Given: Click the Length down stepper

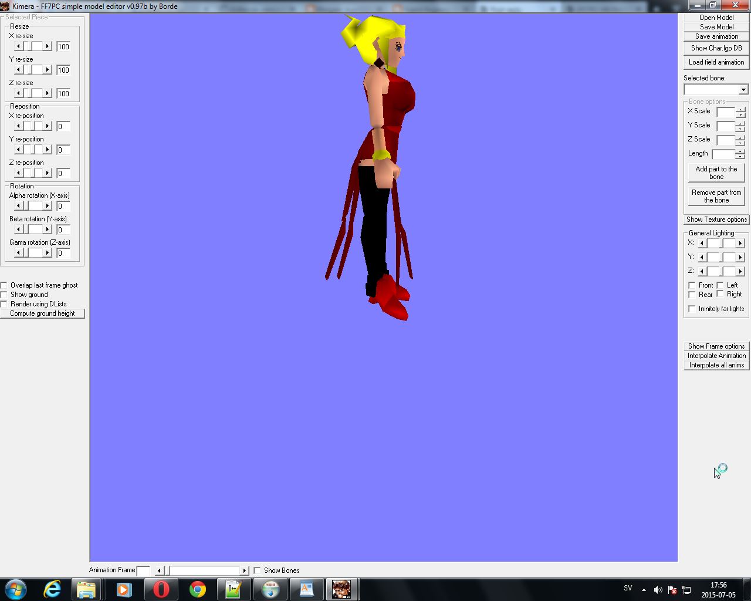Looking at the screenshot, I should (740, 157).
